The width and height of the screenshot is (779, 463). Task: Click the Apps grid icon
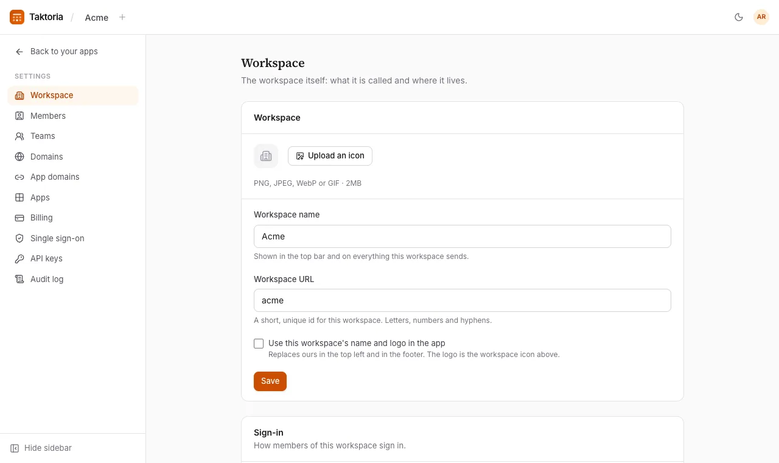(19, 197)
